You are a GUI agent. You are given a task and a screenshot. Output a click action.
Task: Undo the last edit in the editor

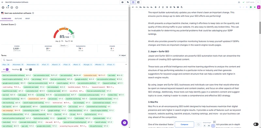[133, 7]
